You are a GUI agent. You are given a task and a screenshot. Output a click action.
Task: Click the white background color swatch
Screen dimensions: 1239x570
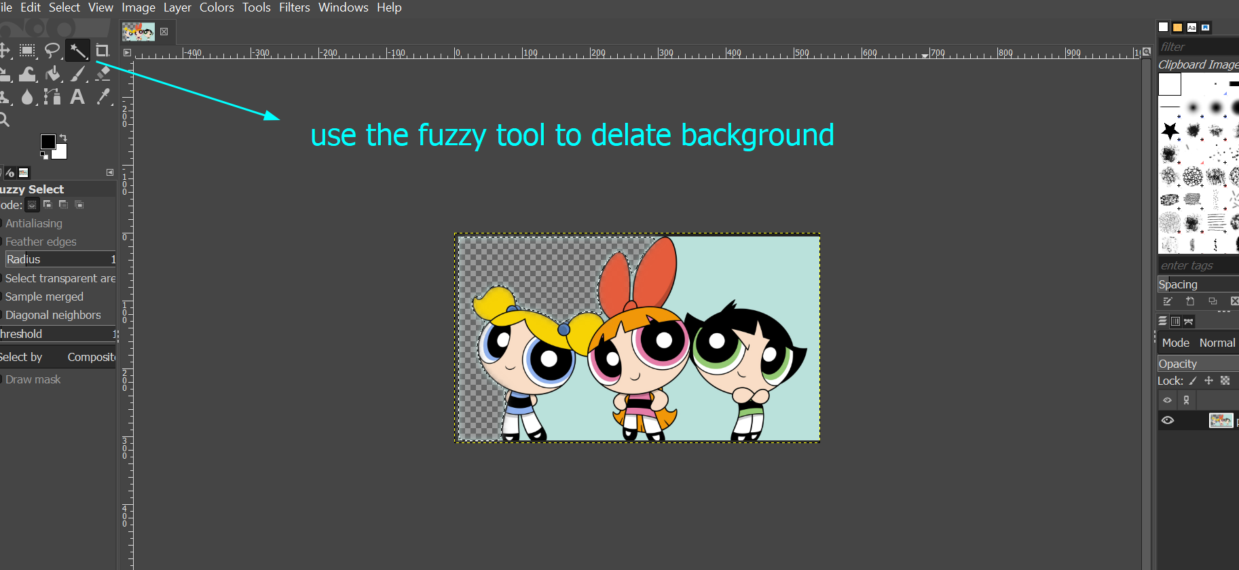point(60,153)
